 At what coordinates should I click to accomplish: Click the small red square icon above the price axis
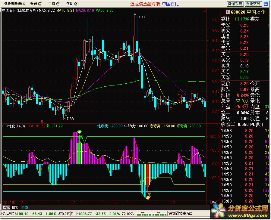click(x=204, y=10)
